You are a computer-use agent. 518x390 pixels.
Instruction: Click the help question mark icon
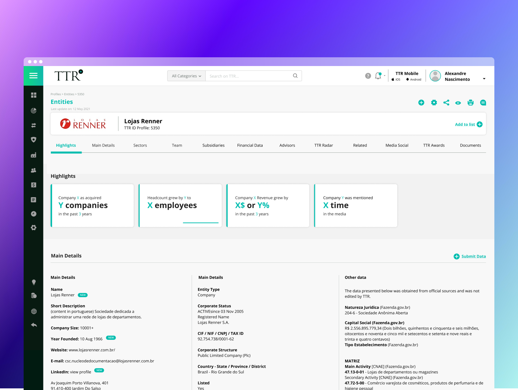pos(368,76)
